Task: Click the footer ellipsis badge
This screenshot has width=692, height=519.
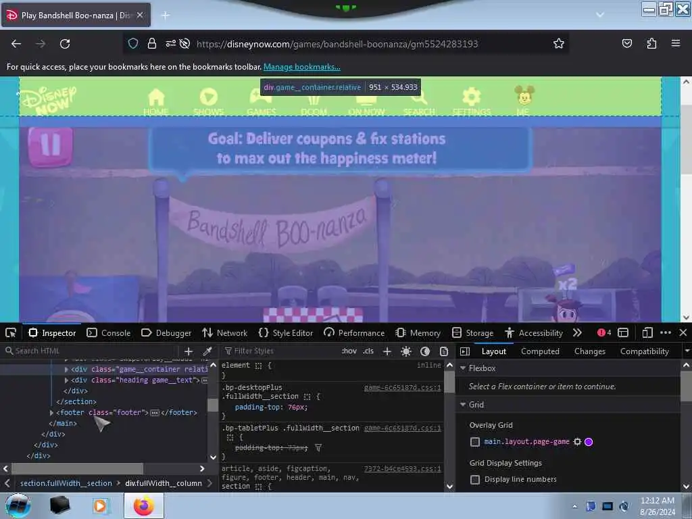Action: [x=155, y=413]
